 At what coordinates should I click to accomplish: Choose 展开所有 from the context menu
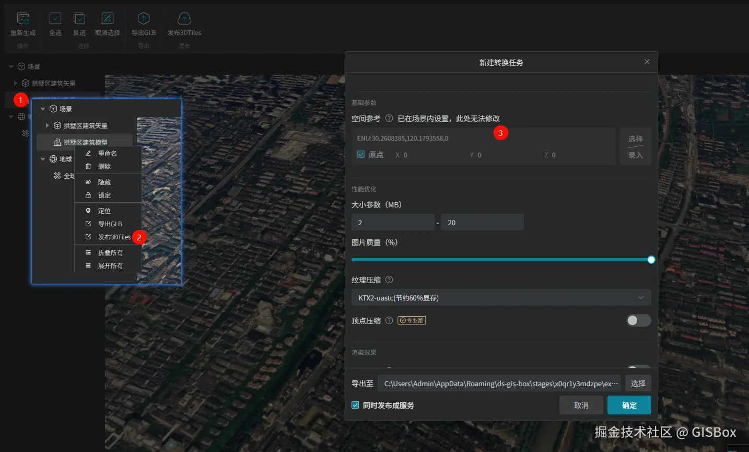coord(108,266)
